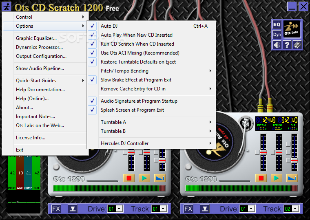Open Help (Online) entry
Screen dimensions: 310x220
point(45,99)
